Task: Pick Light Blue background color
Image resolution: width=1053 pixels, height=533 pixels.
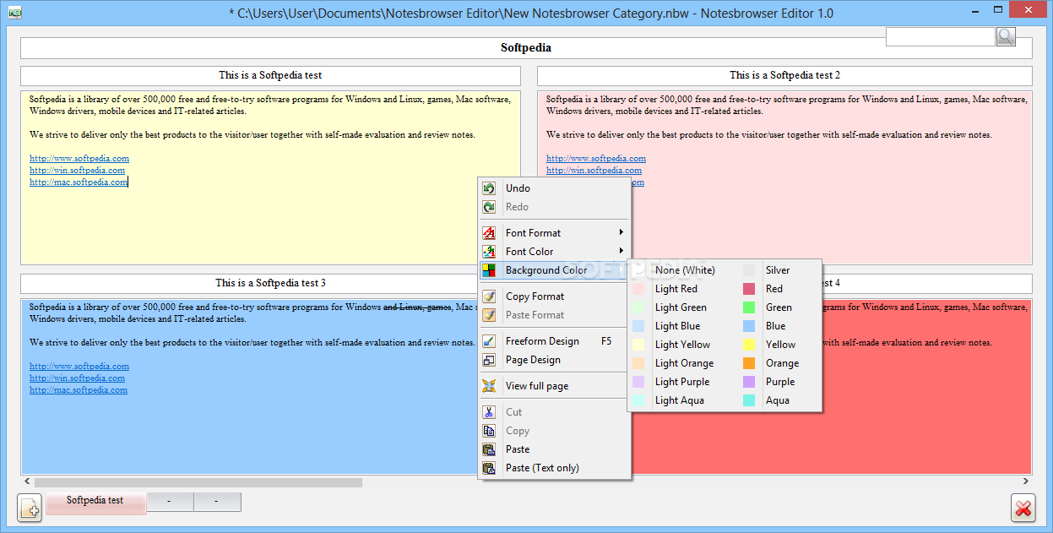Action: [x=681, y=326]
